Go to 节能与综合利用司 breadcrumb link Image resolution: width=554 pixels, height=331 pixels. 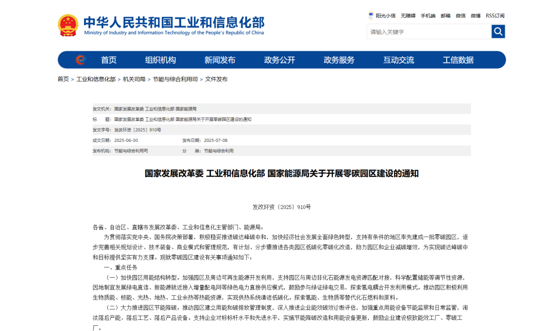pyautogui.click(x=175, y=79)
